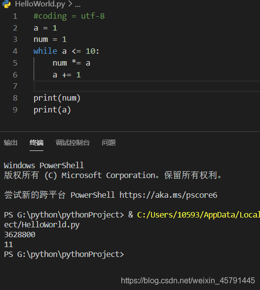Select the 终端 tab
The height and width of the screenshot is (290, 260).
37,143
